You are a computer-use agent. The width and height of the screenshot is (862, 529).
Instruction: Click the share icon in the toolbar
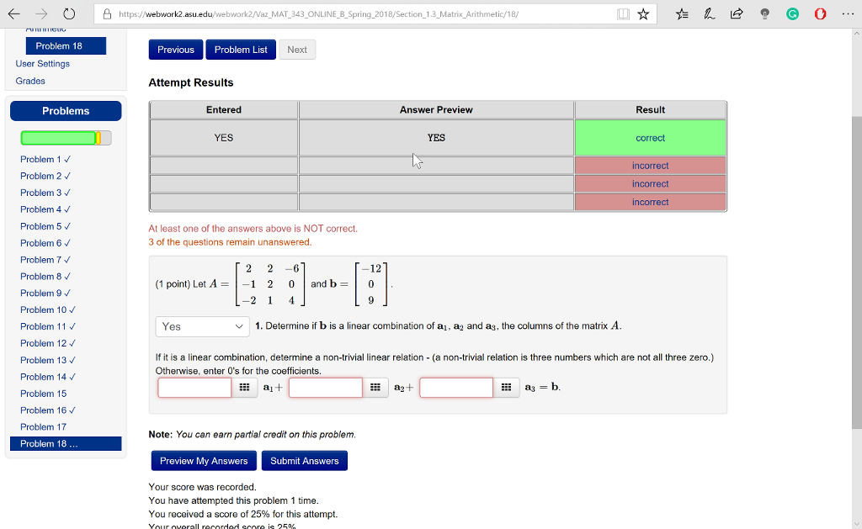[x=737, y=13]
